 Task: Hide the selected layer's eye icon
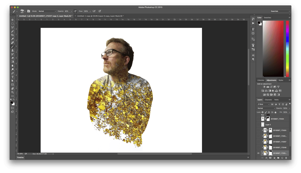point(258,153)
